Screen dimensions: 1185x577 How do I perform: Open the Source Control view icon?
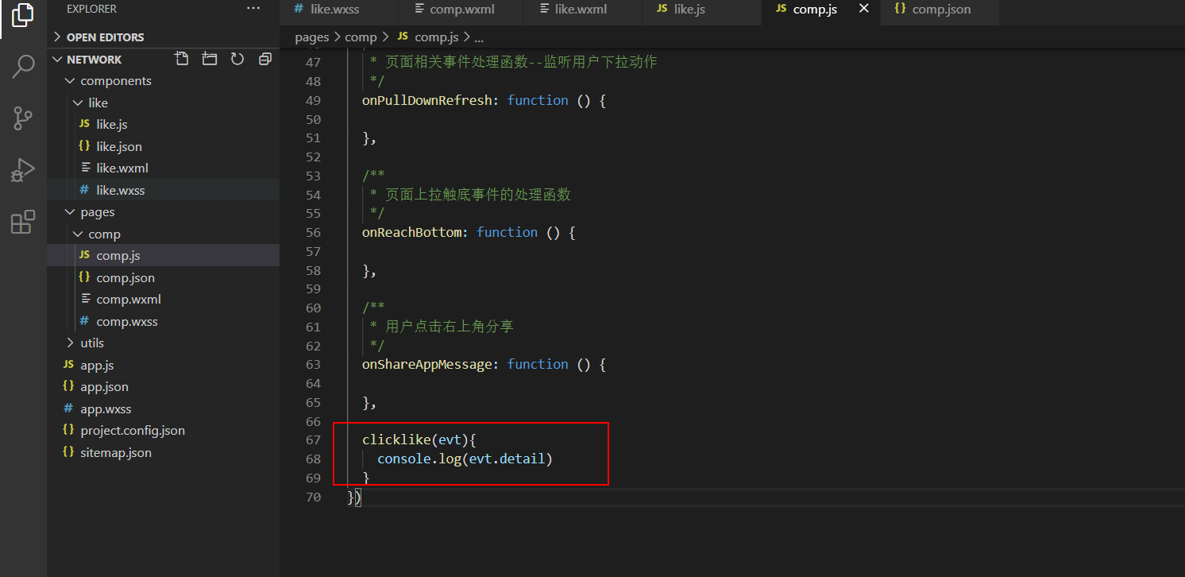pos(23,118)
